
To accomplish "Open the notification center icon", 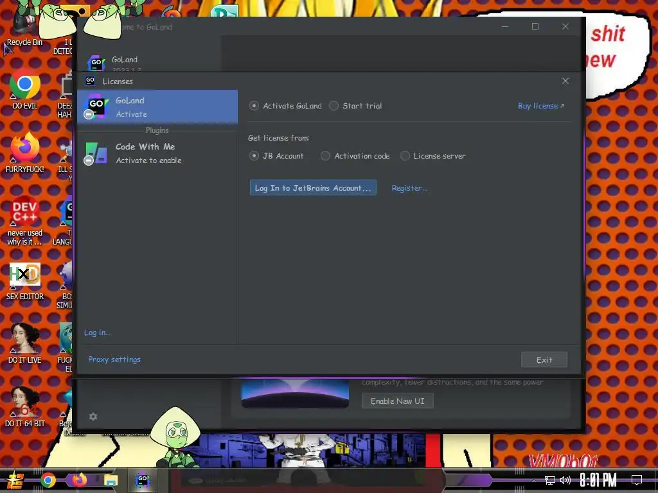I will coord(637,480).
